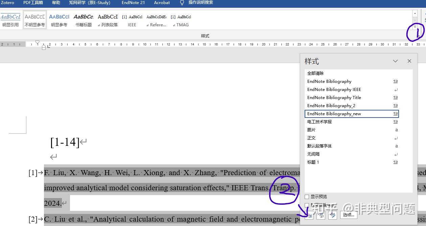426x226 pixels.
Task: Click the Tell Me lightbulb search icon
Action: tap(182, 3)
